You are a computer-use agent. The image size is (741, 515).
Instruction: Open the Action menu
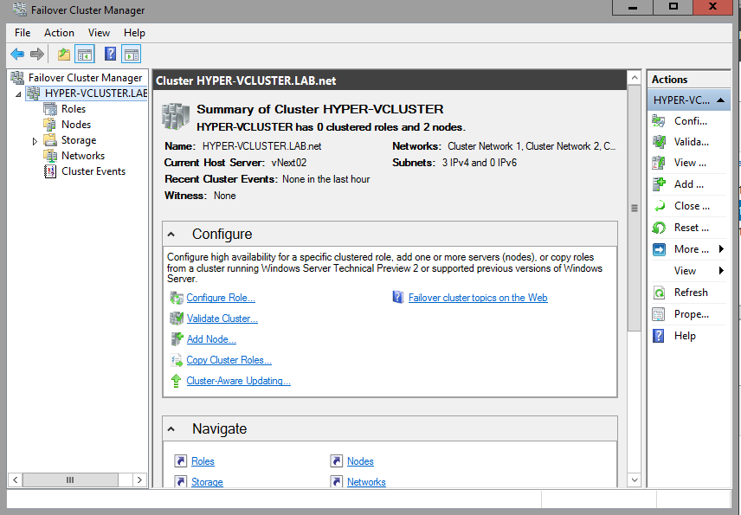coord(59,32)
